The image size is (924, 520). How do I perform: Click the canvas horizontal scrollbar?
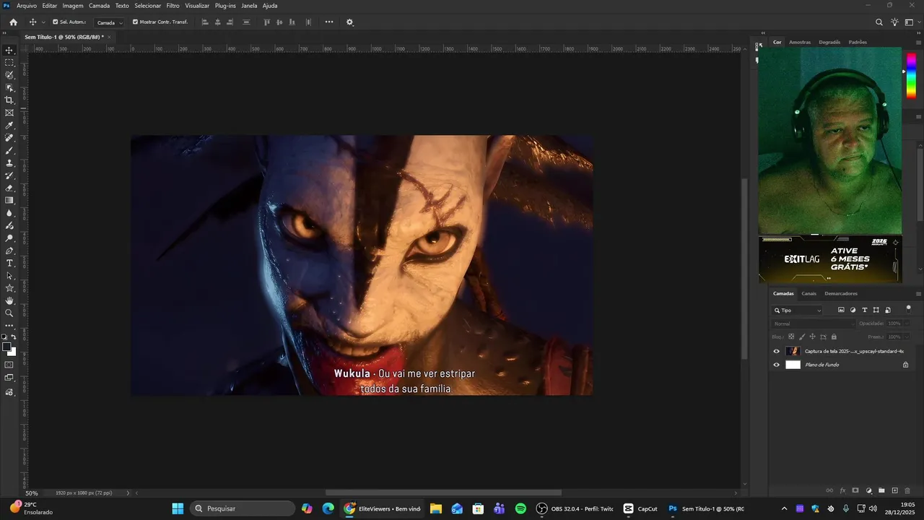(x=443, y=493)
